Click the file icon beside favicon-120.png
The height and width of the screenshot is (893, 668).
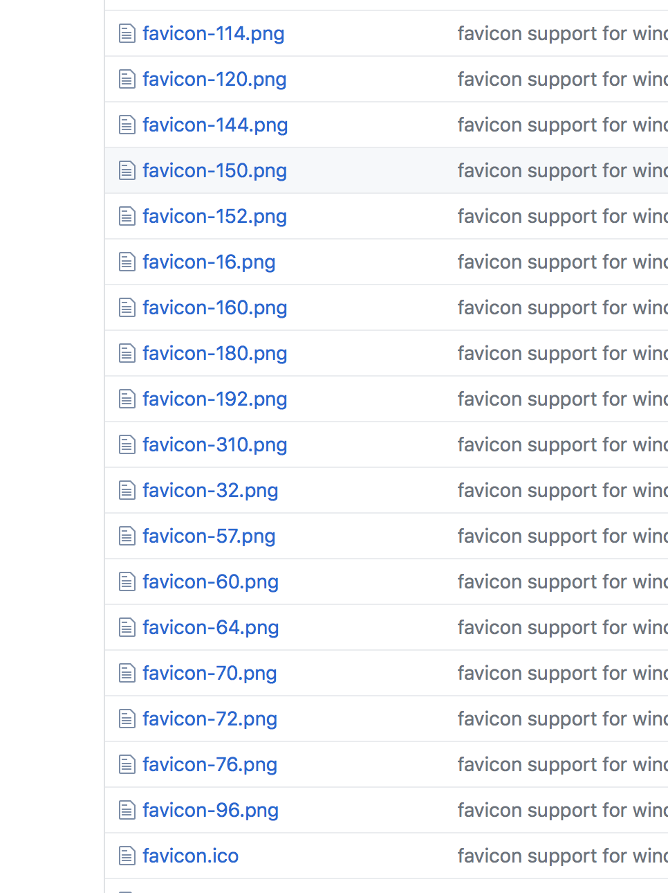[127, 79]
